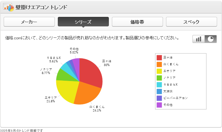222x132 pixels.
Task: Switch to bar chart view
Action: click(x=199, y=39)
